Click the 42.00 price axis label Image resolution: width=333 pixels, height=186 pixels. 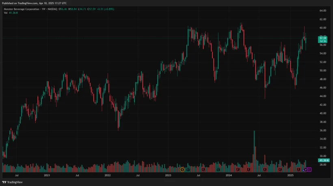[323, 105]
